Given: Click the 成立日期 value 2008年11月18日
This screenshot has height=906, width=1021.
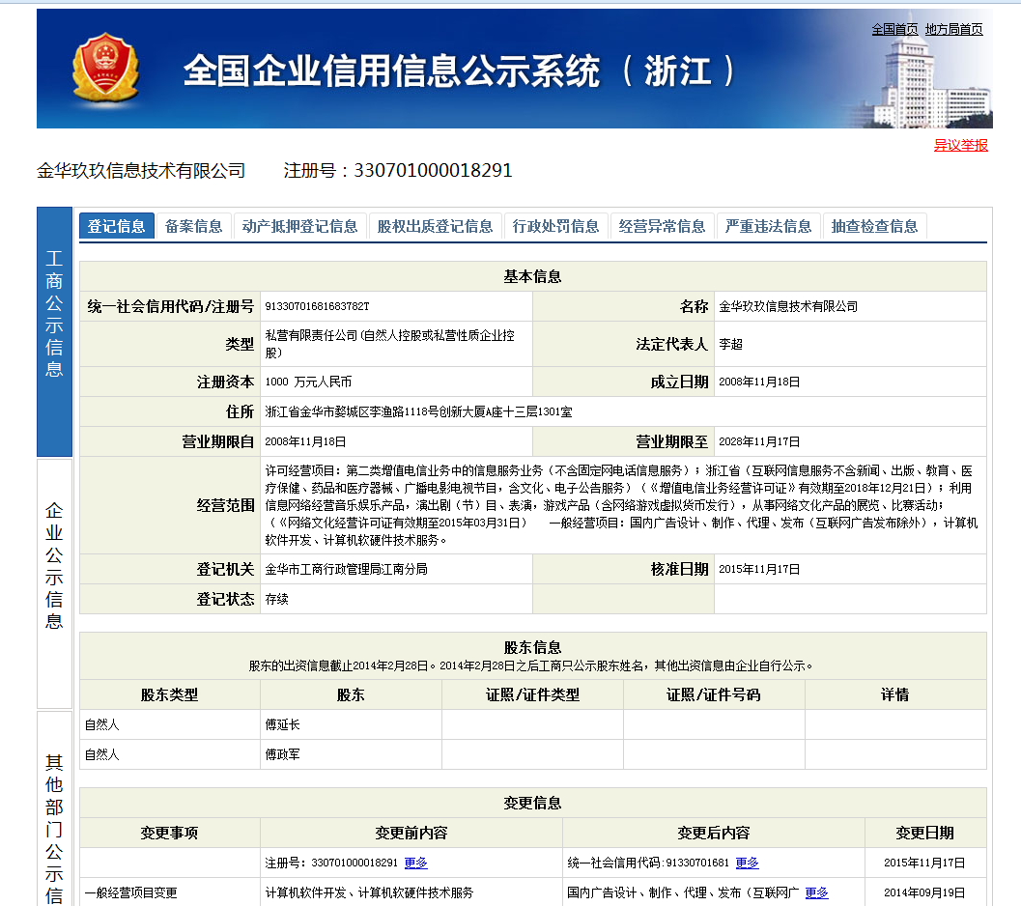Looking at the screenshot, I should coord(759,382).
